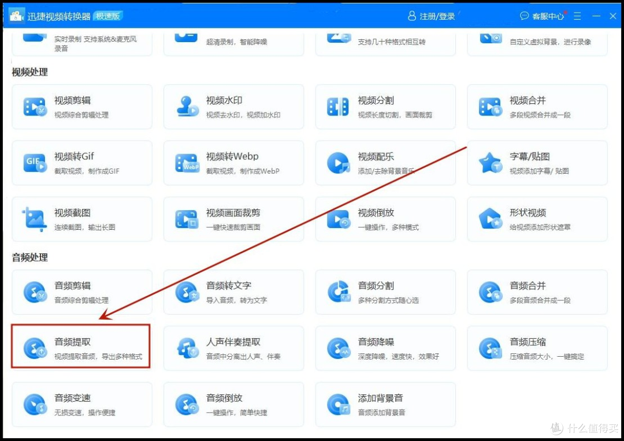Image resolution: width=624 pixels, height=441 pixels.
Task: Click the 音频压缩 compress icon
Action: [x=491, y=348]
